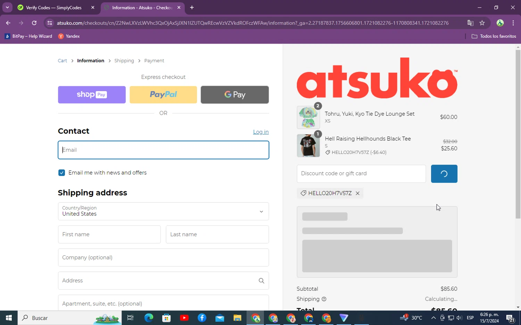Open the Country/Region dropdown

[x=163, y=211]
